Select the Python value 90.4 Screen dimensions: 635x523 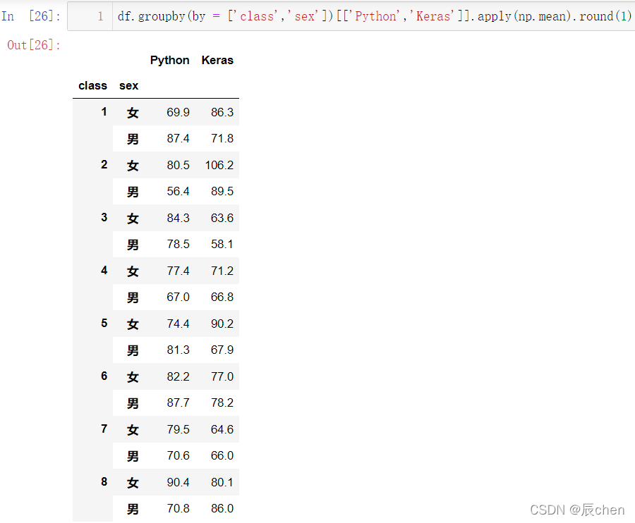tap(179, 482)
